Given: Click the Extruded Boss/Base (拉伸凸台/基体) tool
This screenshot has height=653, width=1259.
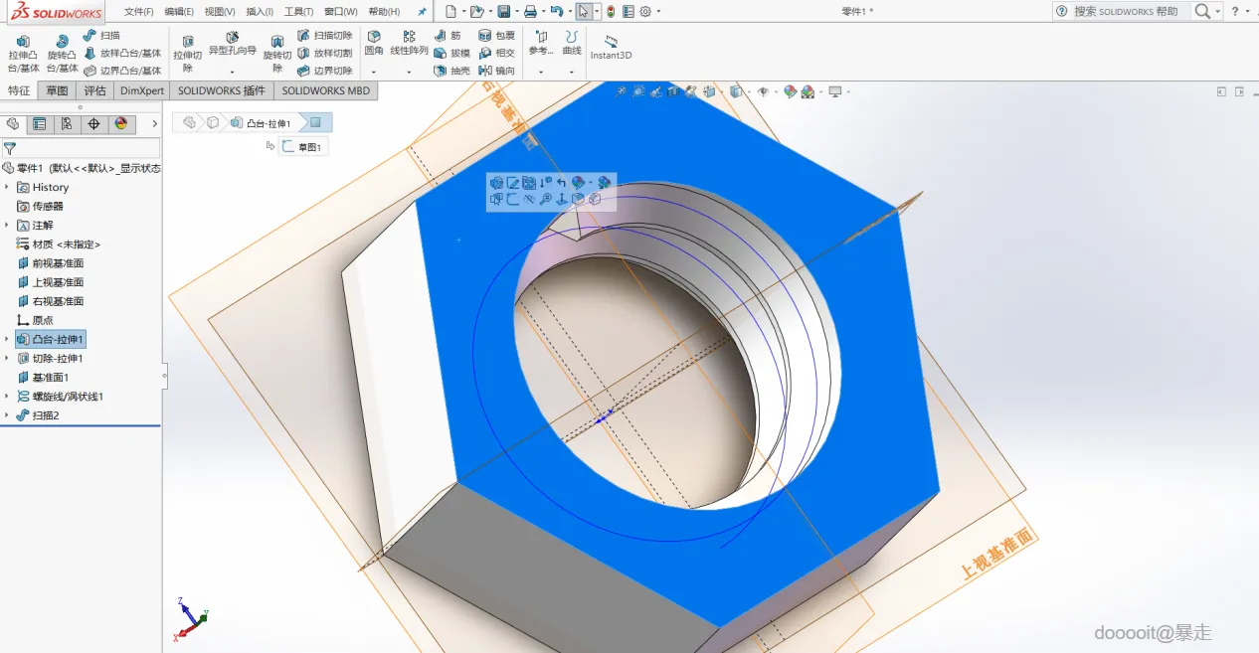Looking at the screenshot, I should 23,54.
